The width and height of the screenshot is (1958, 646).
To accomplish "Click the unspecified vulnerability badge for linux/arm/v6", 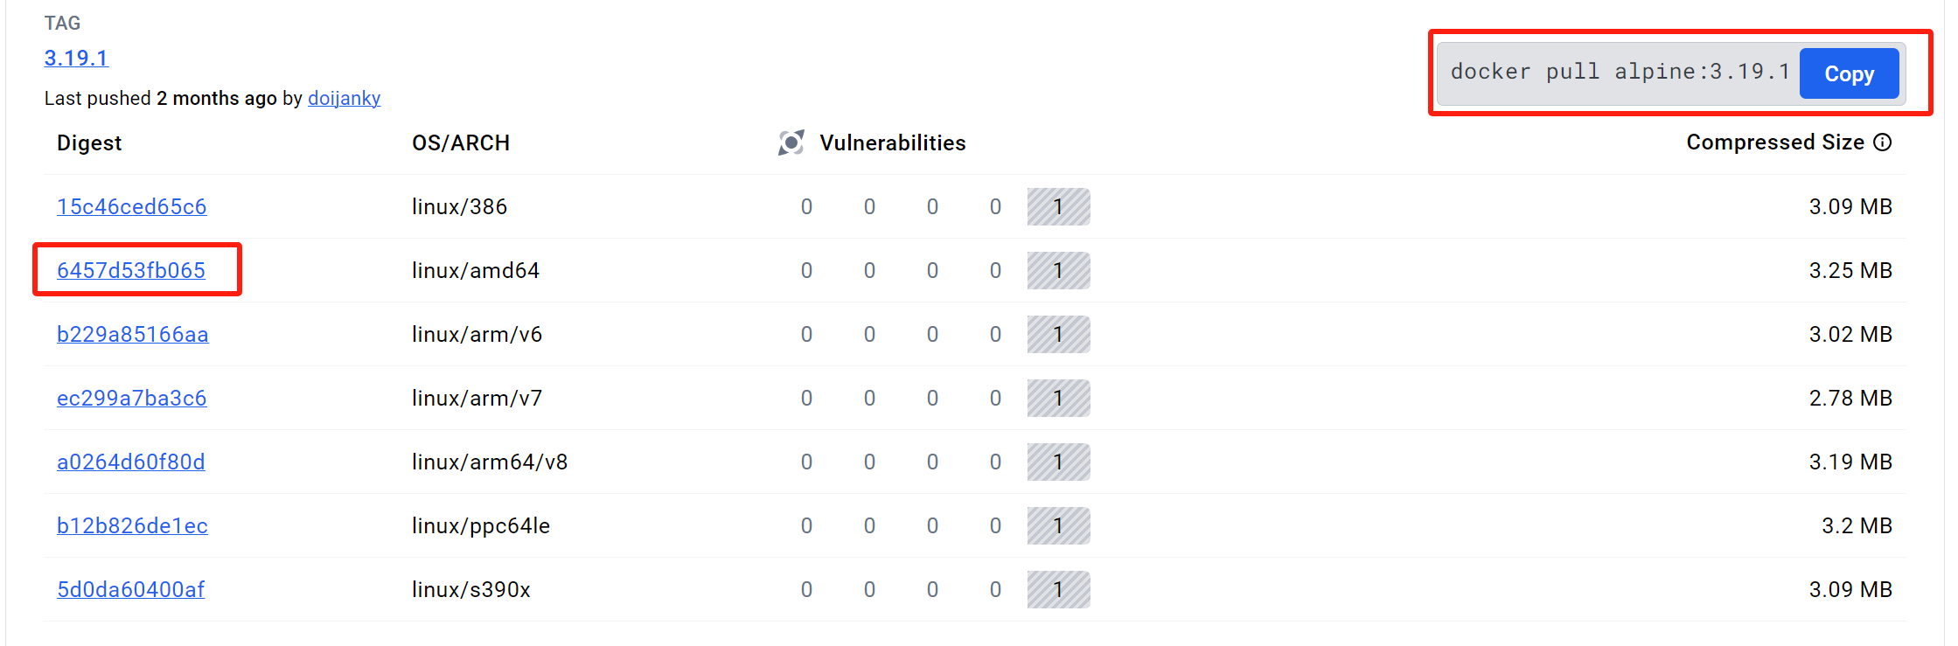I will (x=1058, y=335).
